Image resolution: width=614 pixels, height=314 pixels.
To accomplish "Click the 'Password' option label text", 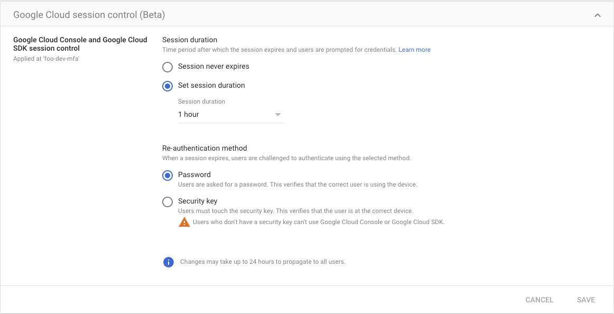I will [x=194, y=174].
